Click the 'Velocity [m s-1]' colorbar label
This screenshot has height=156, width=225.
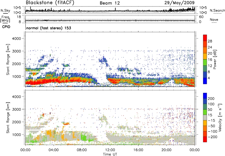pos(220,117)
